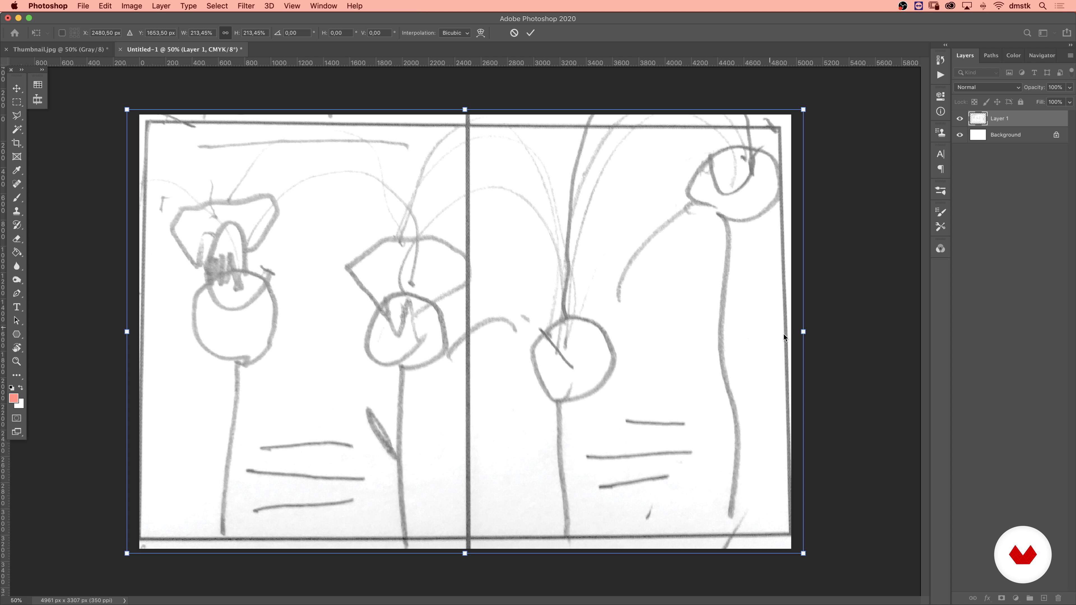This screenshot has height=605, width=1076.
Task: Select the Rectangular Marquee tool
Action: tap(17, 102)
